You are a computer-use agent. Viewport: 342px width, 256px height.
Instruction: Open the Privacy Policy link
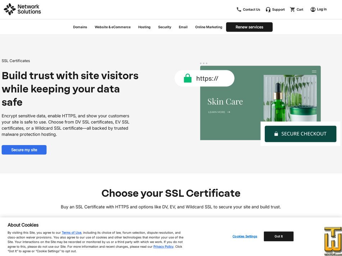(x=163, y=247)
